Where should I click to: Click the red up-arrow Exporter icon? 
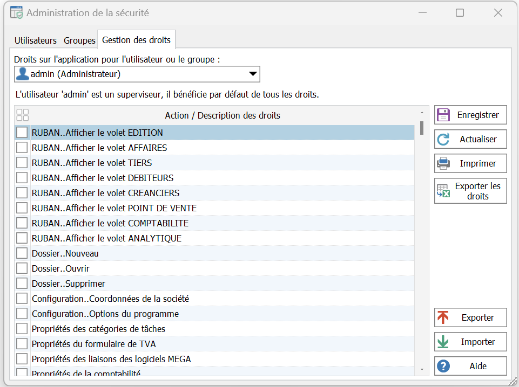pos(443,317)
